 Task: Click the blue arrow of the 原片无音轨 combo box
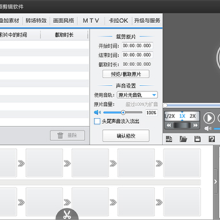click(154, 95)
